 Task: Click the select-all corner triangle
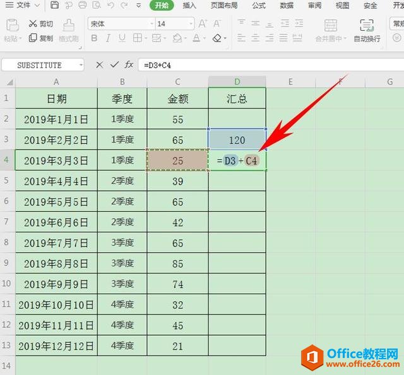(10, 83)
